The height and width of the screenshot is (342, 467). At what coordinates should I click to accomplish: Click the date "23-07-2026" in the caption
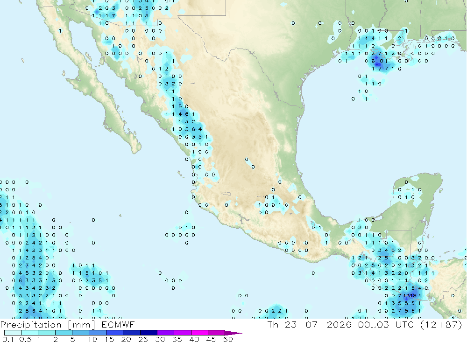(318, 324)
